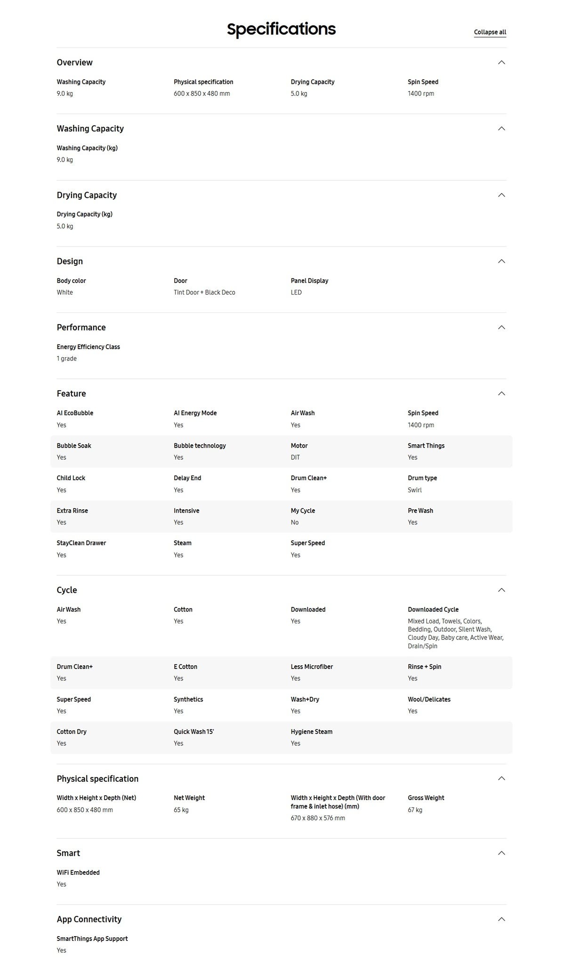Click the up-arrow icon next to Feature
Viewport: 565px width, 972px height.
click(x=501, y=393)
